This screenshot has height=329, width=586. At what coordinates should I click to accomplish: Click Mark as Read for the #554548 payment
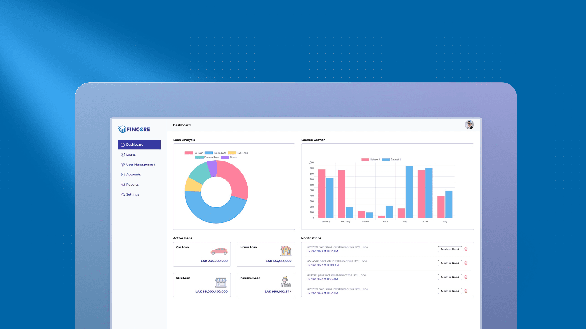pos(450,263)
